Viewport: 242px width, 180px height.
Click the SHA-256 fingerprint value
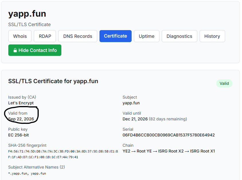(63, 154)
